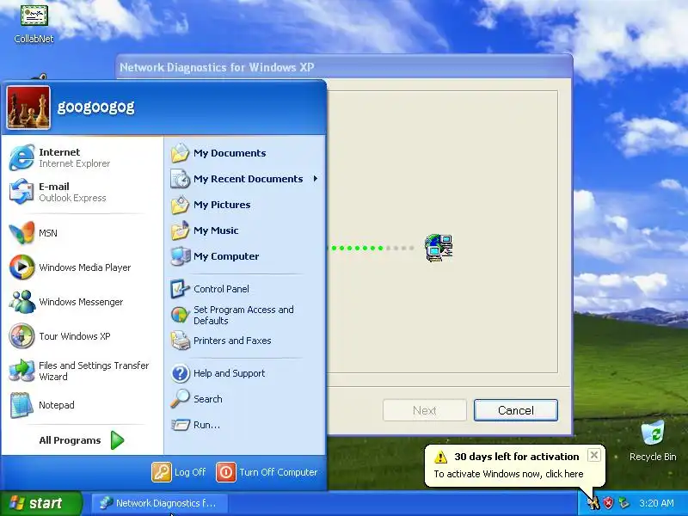
Task: Click the Start button
Action: pos(41,503)
